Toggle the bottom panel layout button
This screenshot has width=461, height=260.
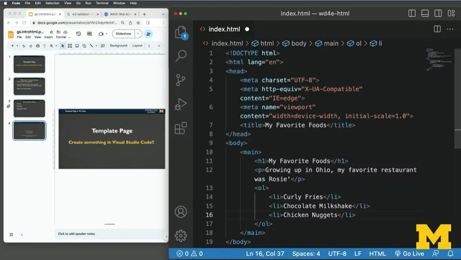425,13
